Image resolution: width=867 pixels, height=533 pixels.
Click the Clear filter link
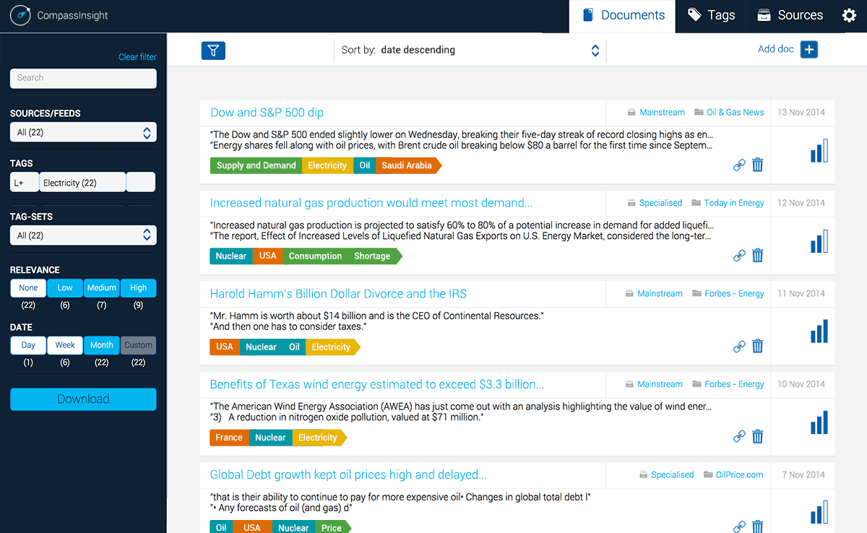[137, 57]
